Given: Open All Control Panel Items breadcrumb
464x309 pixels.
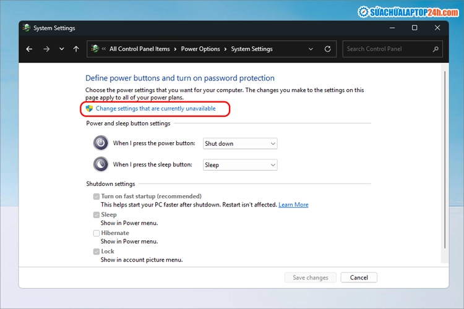Looking at the screenshot, I should pyautogui.click(x=140, y=49).
